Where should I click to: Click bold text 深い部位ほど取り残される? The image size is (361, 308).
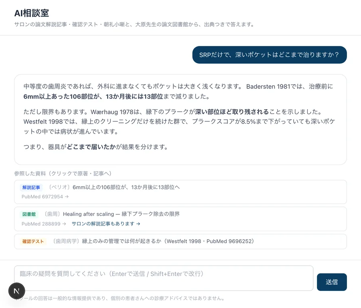(x=232, y=112)
